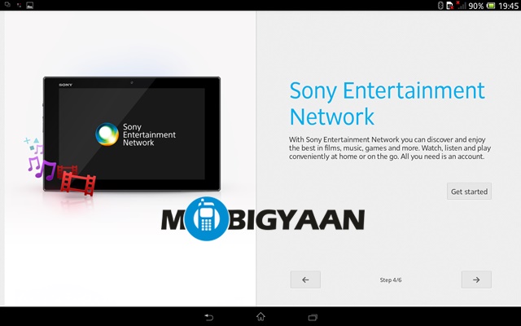Viewport: 521px width, 326px height.
Task: Tap the description paragraph about films and music
Action: 390,148
